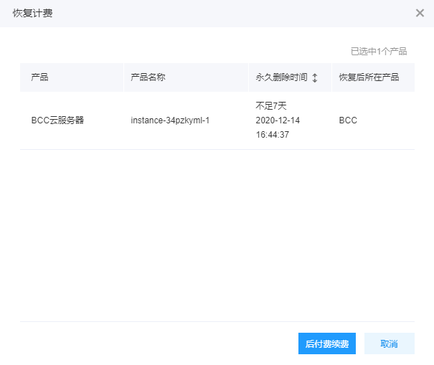
Task: Click the 已选中1个产品 selection count text
Action: (378, 52)
